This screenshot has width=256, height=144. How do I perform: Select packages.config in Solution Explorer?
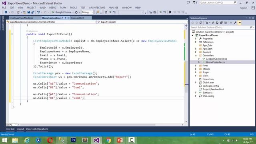pyautogui.click(x=211, y=86)
